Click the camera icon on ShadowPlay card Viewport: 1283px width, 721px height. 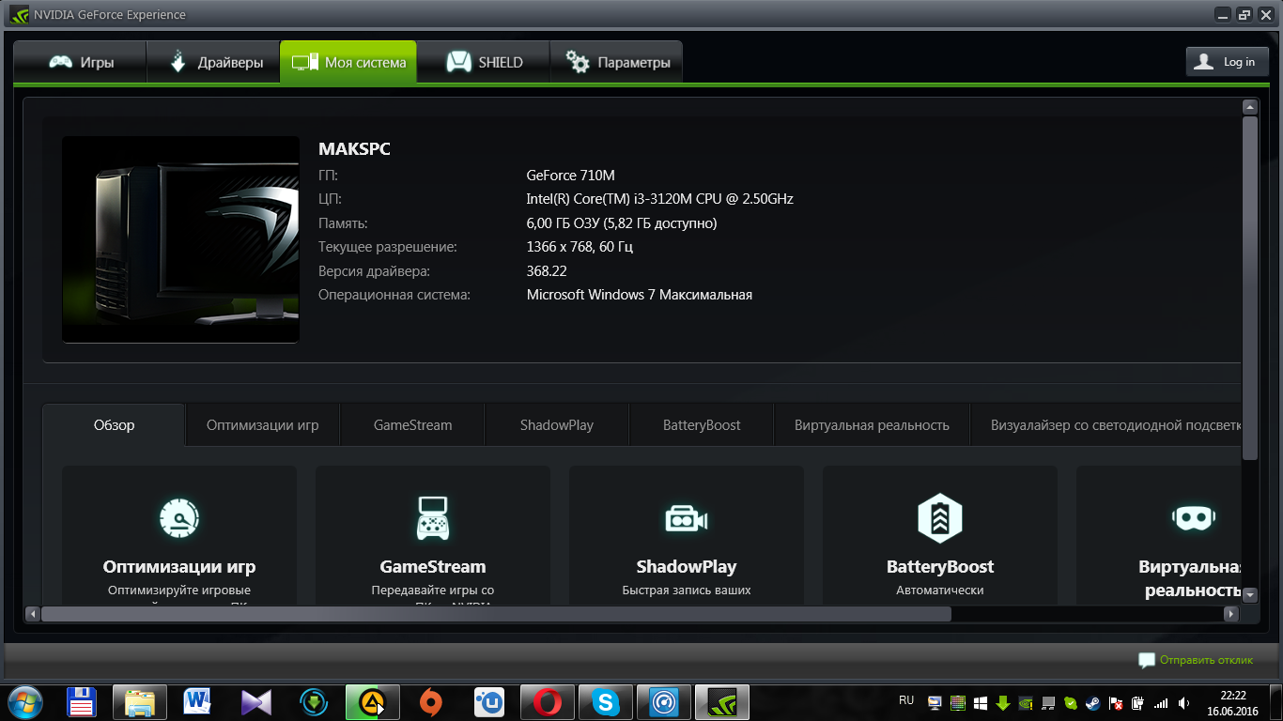[x=687, y=518]
